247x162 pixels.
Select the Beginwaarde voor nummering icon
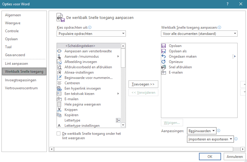coord(59,78)
